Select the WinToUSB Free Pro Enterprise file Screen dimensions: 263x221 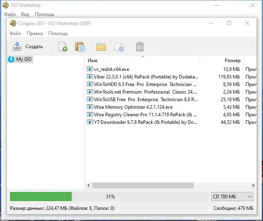(146, 100)
